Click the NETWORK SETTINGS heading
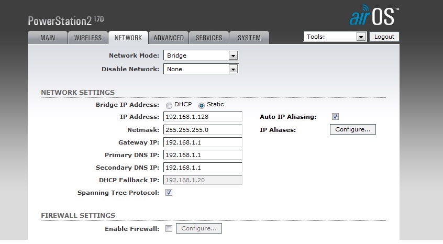 77,92
